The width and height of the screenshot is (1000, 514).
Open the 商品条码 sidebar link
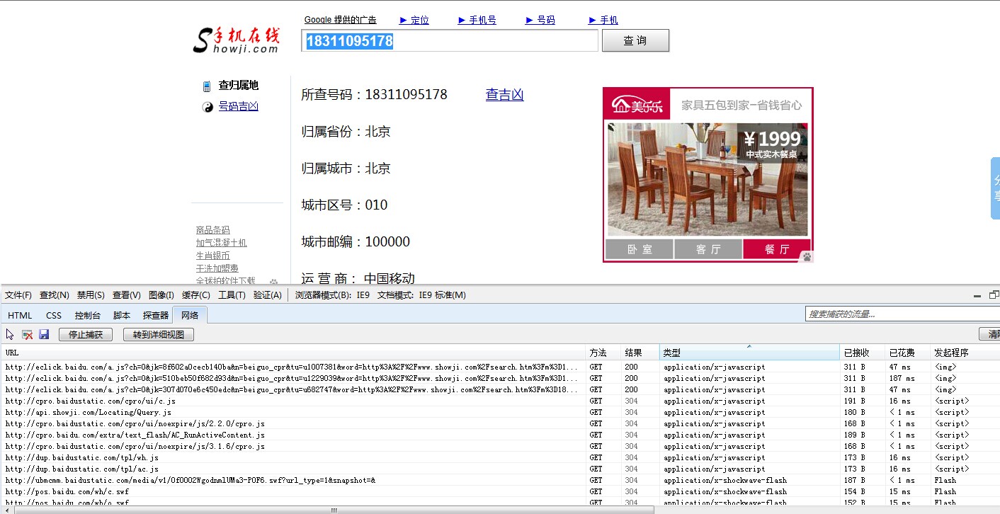(213, 230)
